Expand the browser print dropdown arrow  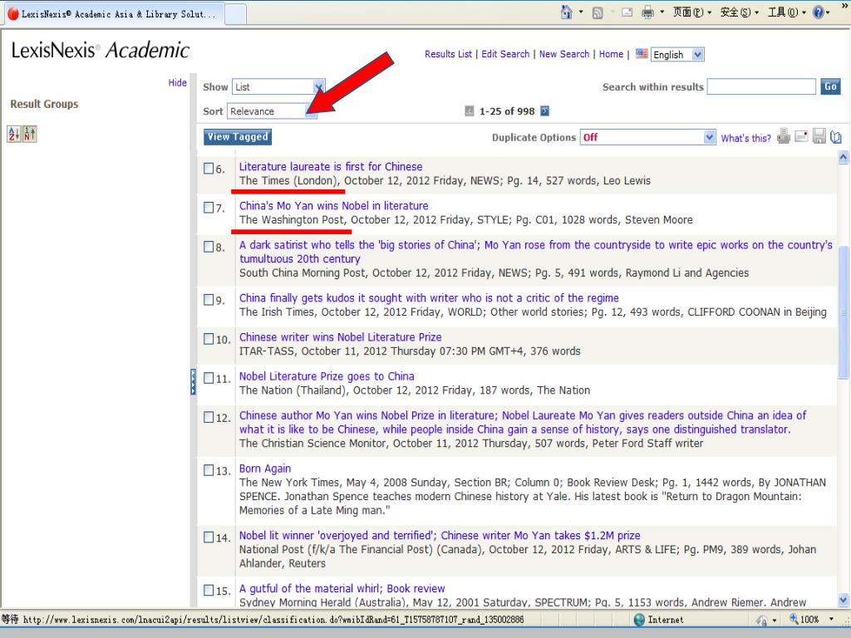tap(662, 12)
